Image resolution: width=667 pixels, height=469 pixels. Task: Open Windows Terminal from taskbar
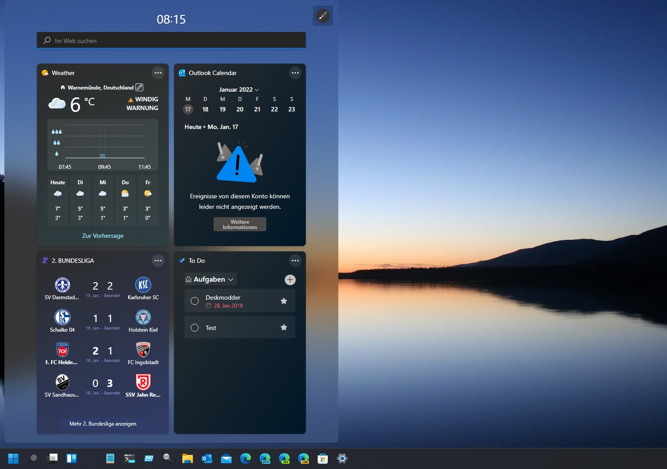click(x=130, y=458)
